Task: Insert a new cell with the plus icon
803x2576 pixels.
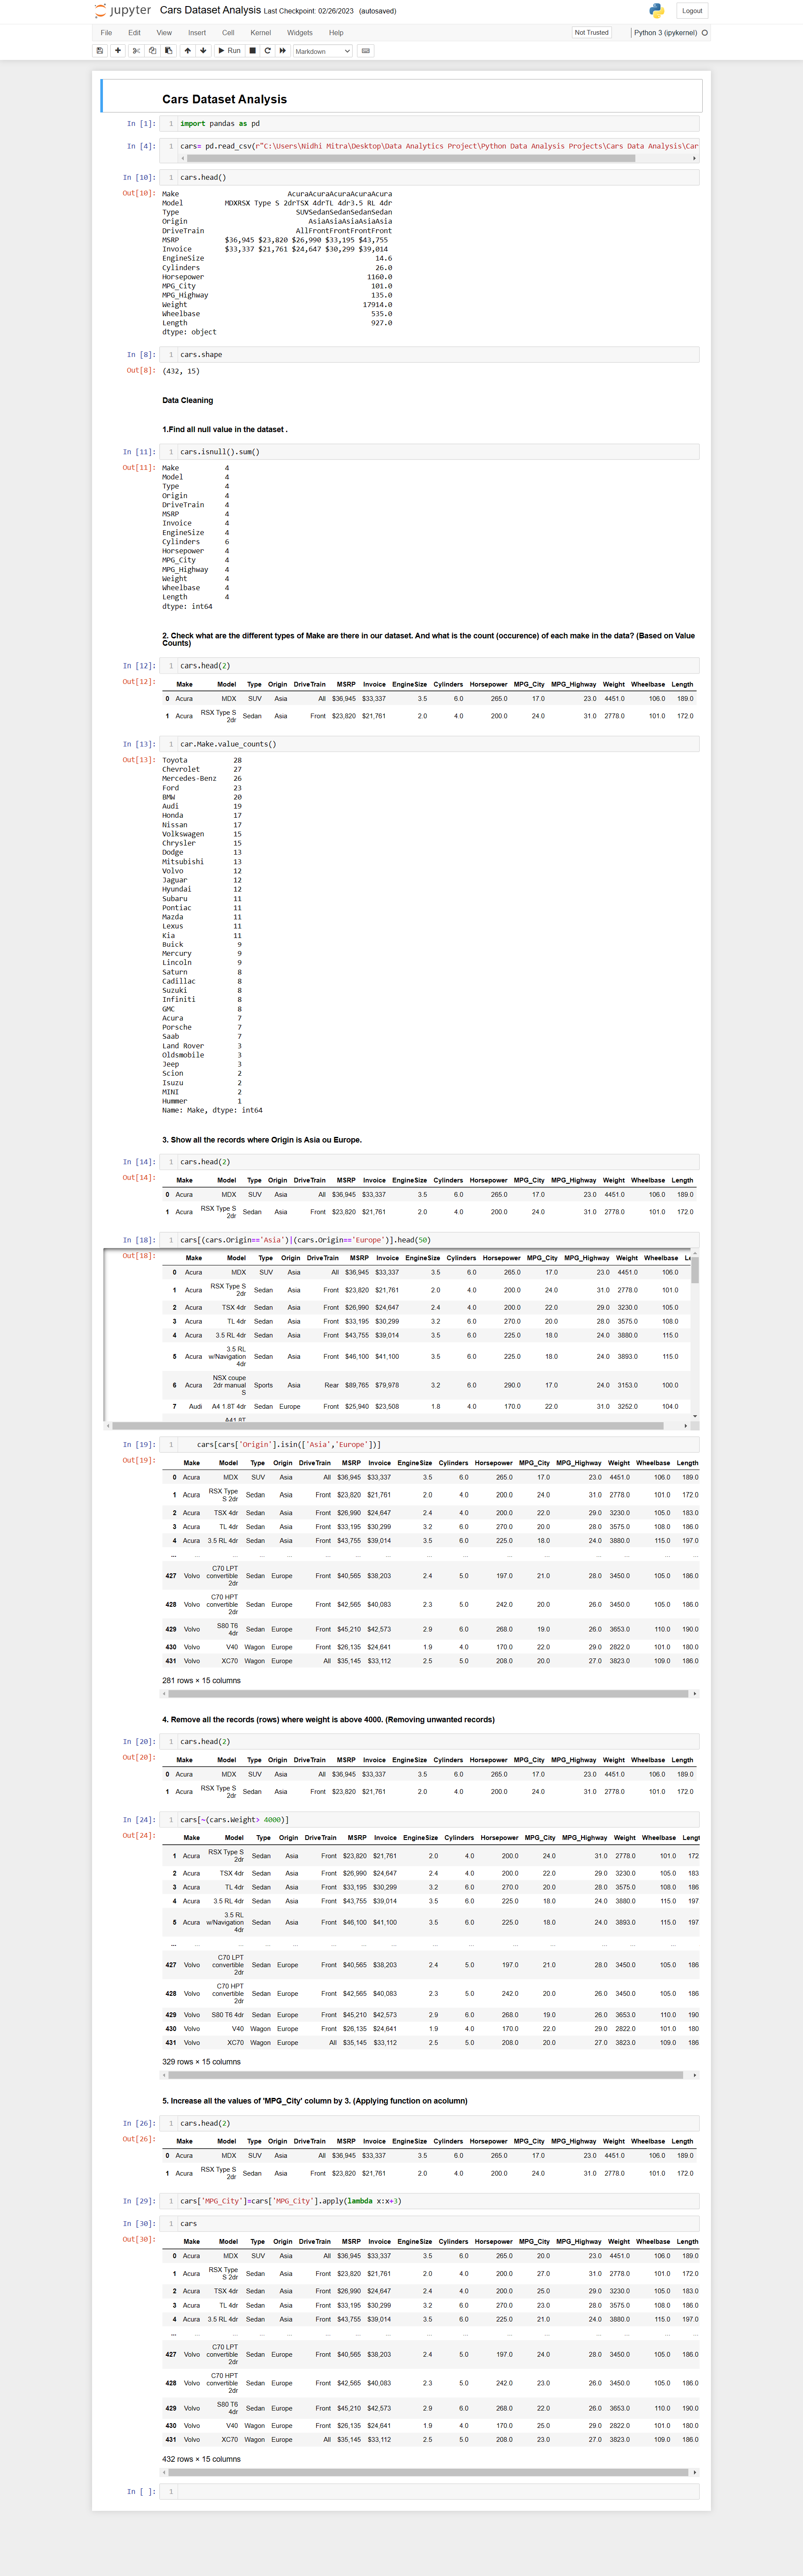Action: [117, 51]
